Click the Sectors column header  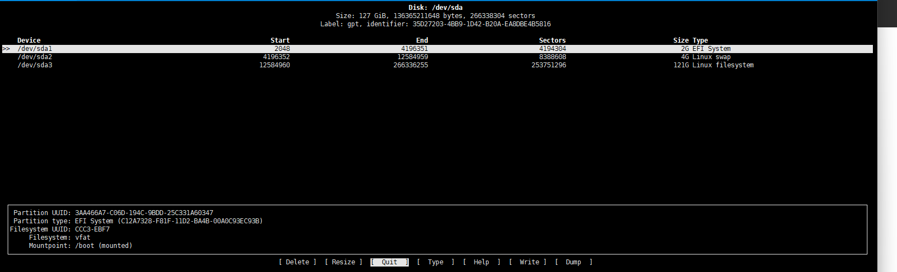point(552,40)
